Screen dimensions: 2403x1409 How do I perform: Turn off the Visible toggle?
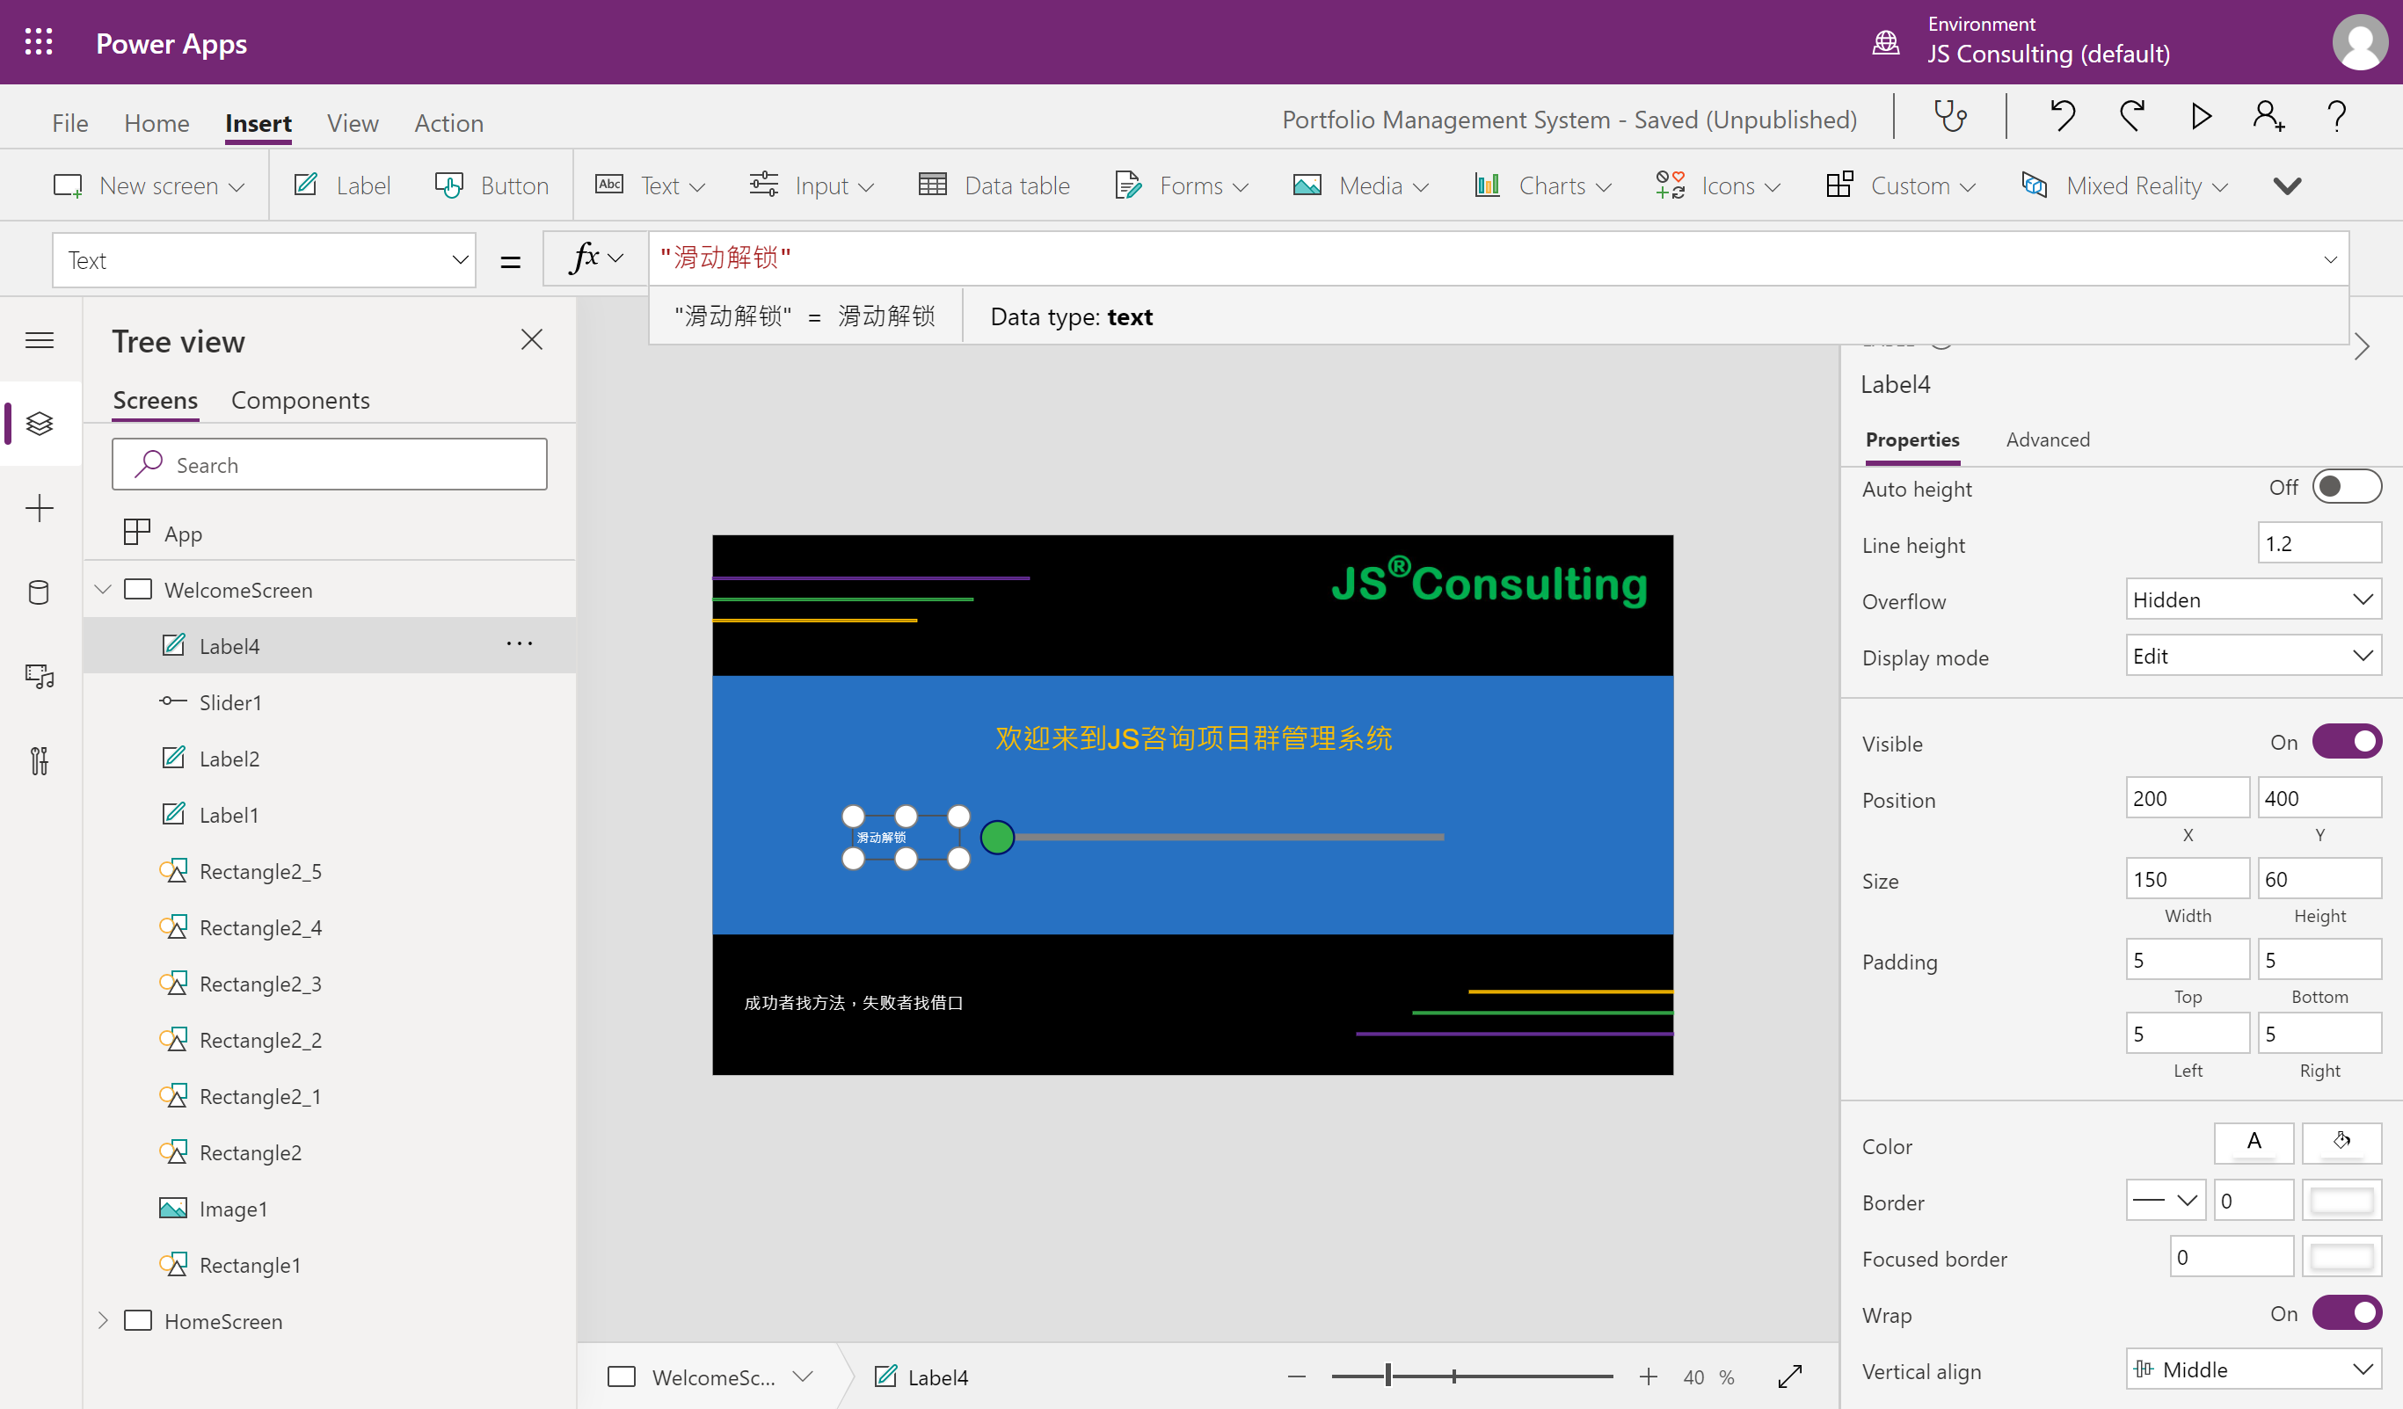pos(2346,742)
